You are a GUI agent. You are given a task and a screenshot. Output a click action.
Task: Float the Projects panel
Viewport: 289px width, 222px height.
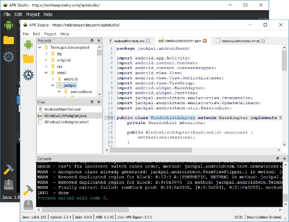pyautogui.click(x=92, y=40)
